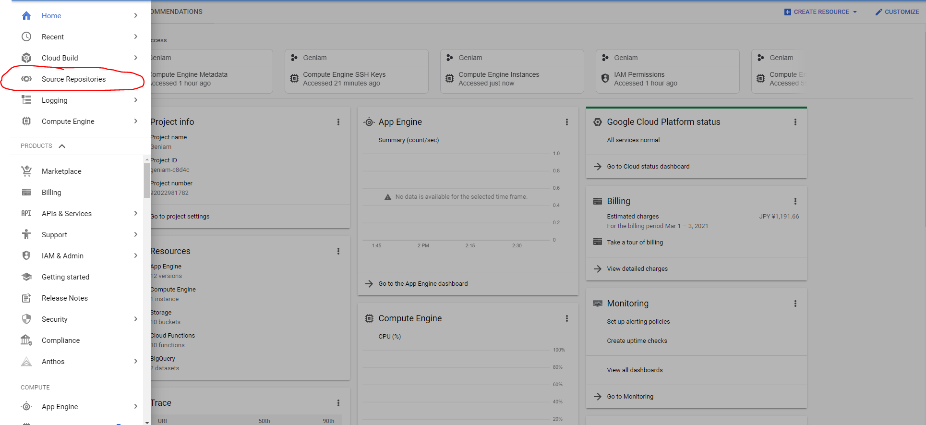Open Compute Engine SSH Keys quick access card
Screen dimensions: 926x425
pos(356,71)
